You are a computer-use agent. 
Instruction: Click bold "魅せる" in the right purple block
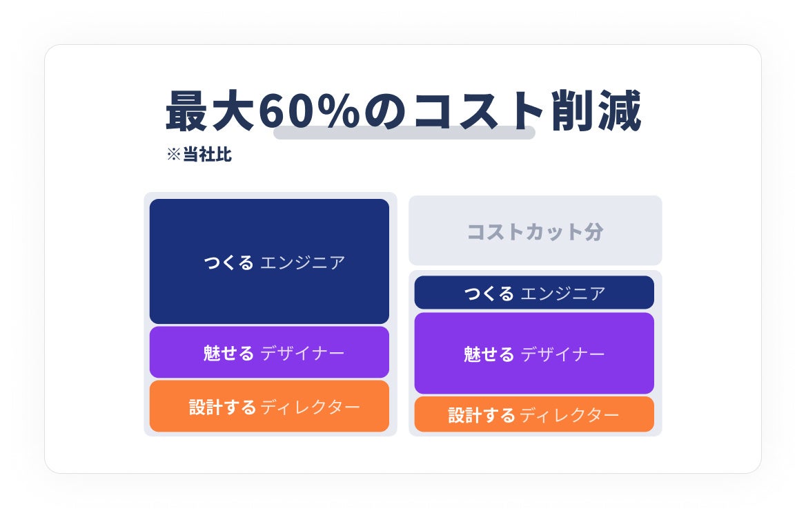(x=489, y=354)
